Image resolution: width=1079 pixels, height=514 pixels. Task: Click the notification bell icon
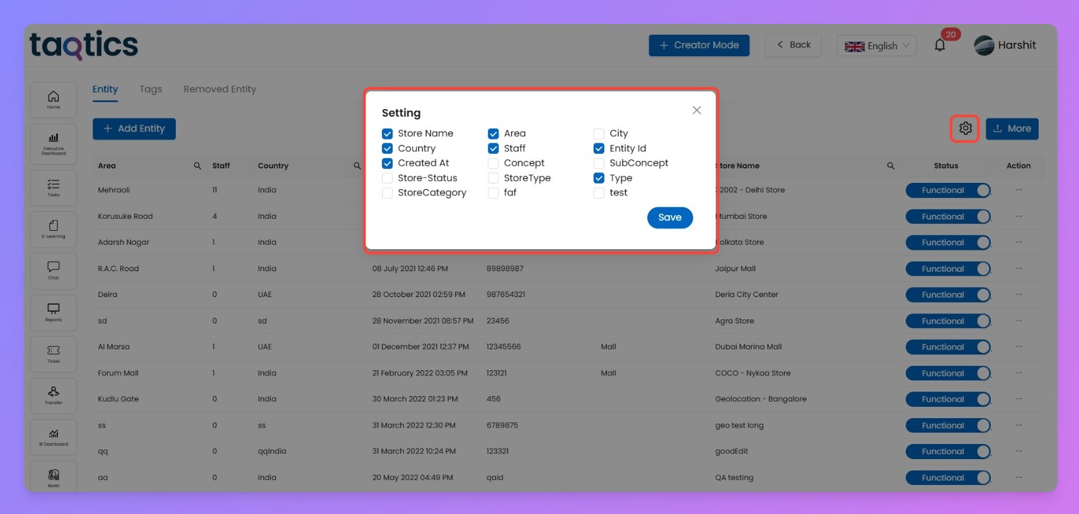point(940,45)
